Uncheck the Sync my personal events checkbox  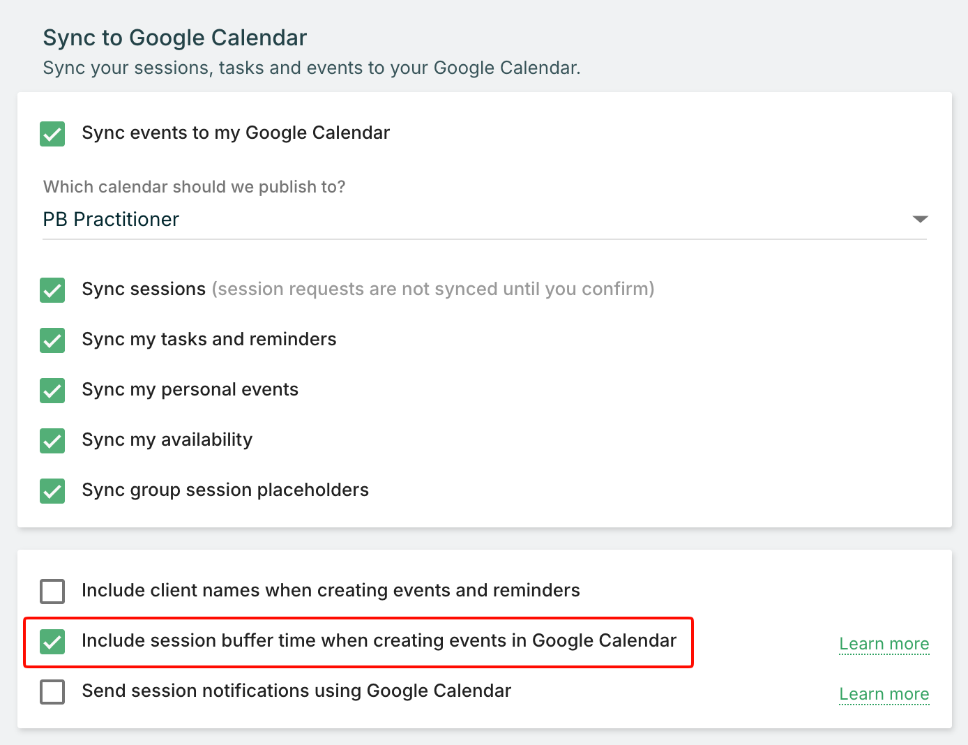[52, 391]
